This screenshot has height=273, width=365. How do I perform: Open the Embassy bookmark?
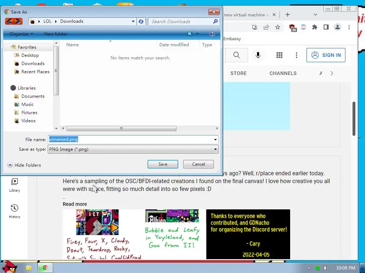[x=232, y=39]
